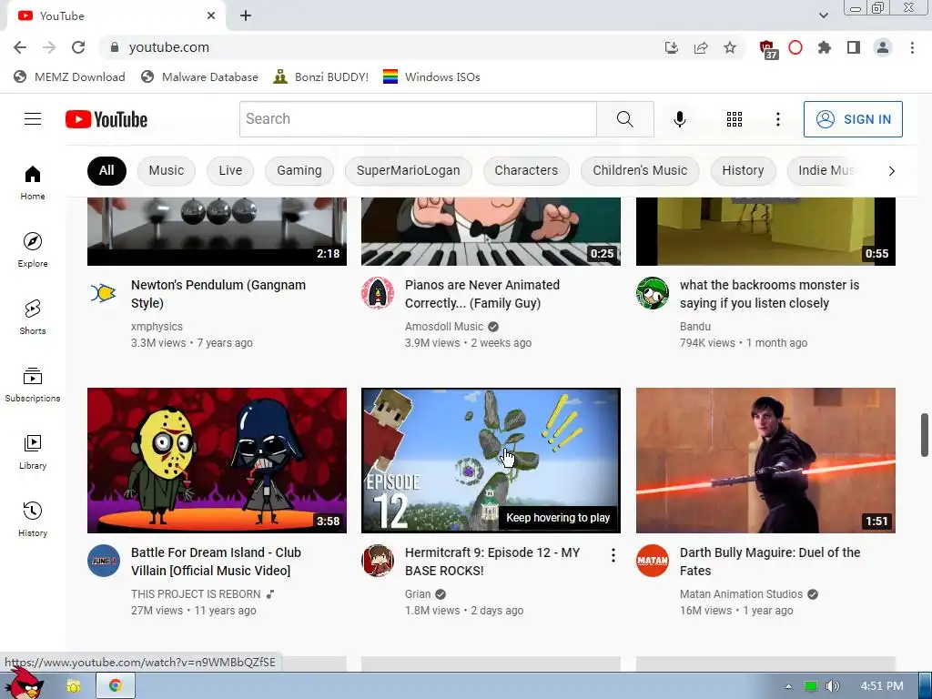Click the Grian channel avatar
932x699 pixels.
coord(378,561)
